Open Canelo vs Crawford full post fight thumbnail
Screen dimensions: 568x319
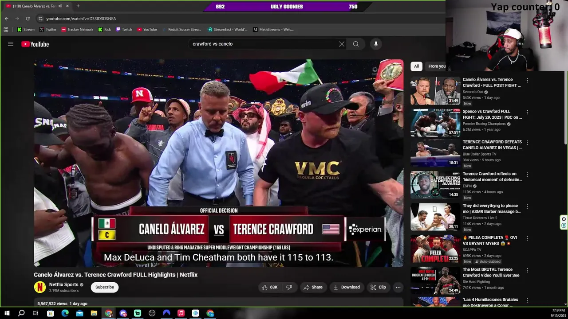[x=435, y=91]
